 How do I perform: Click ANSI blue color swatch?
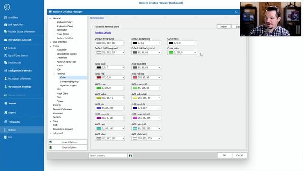pyautogui.click(x=99, y=108)
